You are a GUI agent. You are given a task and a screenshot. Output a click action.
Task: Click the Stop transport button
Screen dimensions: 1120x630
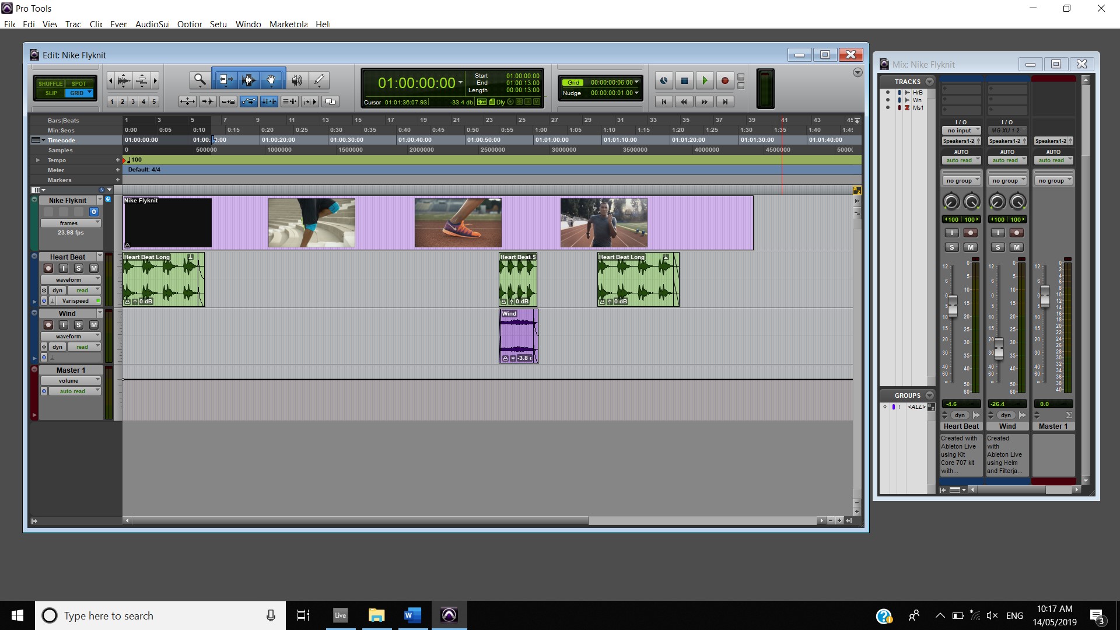pyautogui.click(x=684, y=81)
